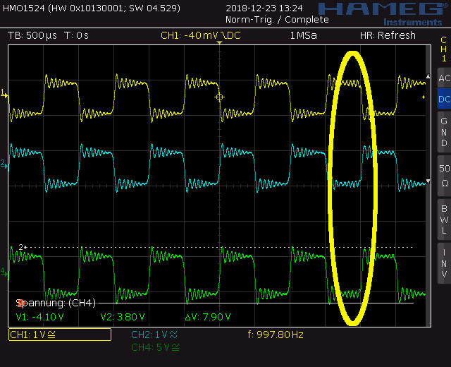
Task: Click the trigger level arrow at right edge
Action: [424, 97]
